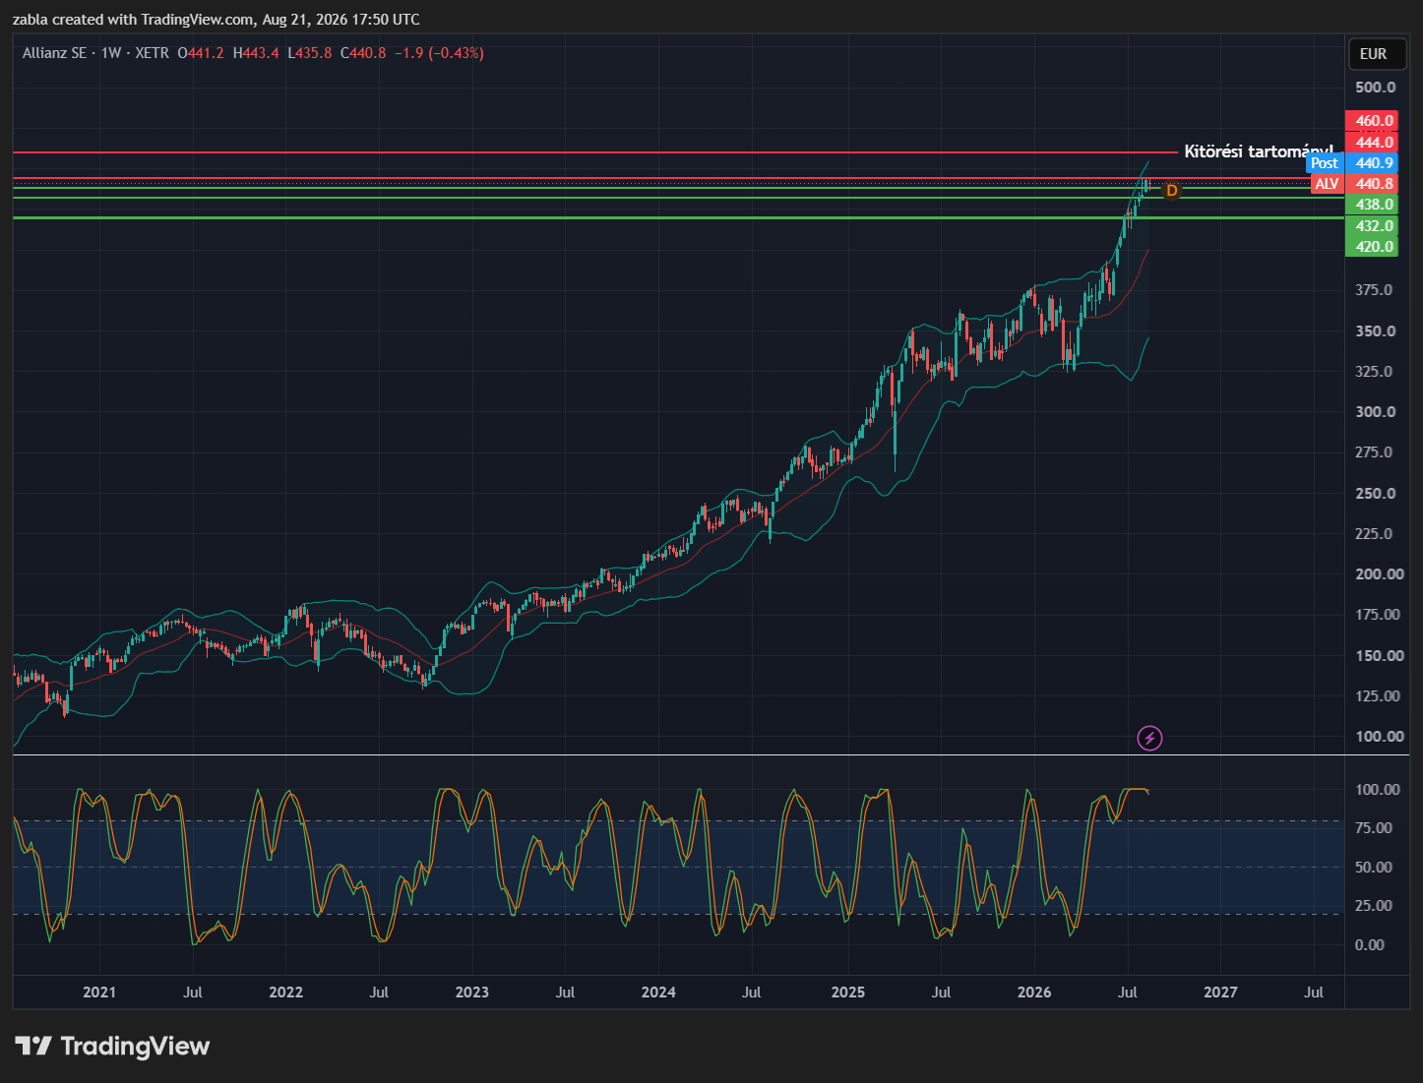Click the blue Post price tag
The height and width of the screenshot is (1083, 1423).
click(1325, 163)
